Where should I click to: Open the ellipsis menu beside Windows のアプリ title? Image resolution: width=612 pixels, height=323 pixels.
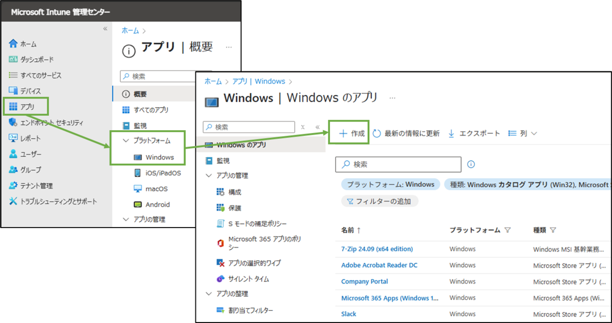point(392,97)
